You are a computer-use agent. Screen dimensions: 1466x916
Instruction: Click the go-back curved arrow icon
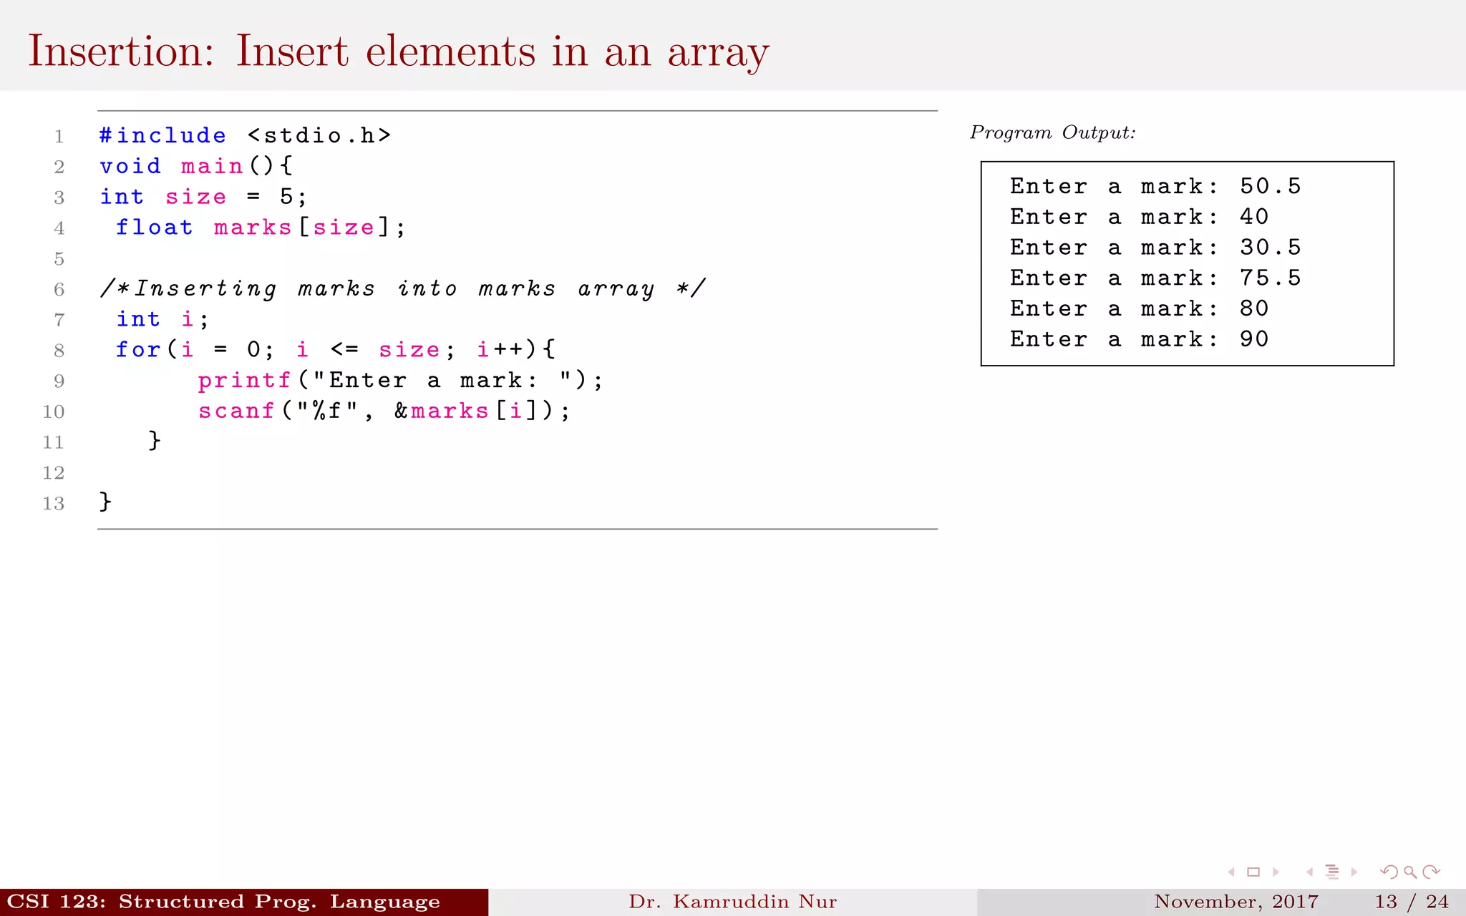click(x=1389, y=872)
